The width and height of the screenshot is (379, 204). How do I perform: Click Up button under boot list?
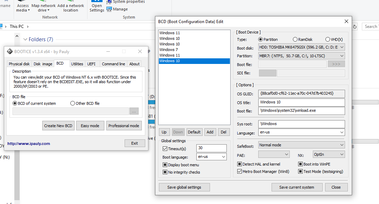(164, 132)
